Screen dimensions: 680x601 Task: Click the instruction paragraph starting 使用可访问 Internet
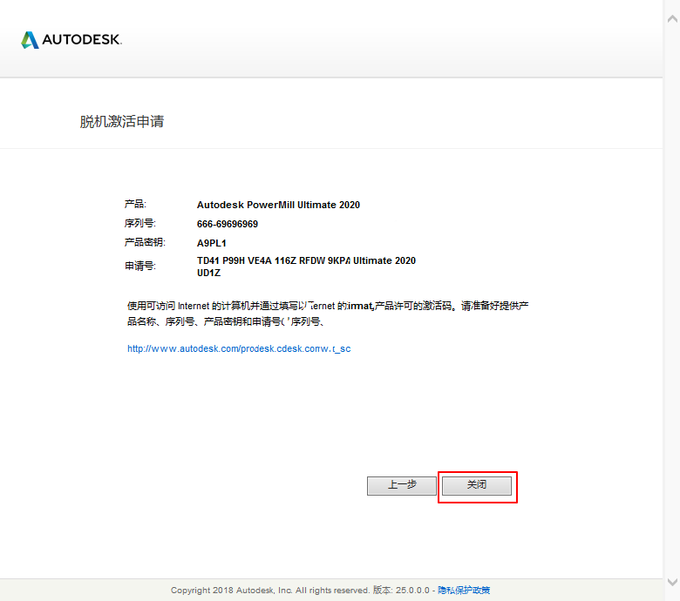[x=328, y=314]
